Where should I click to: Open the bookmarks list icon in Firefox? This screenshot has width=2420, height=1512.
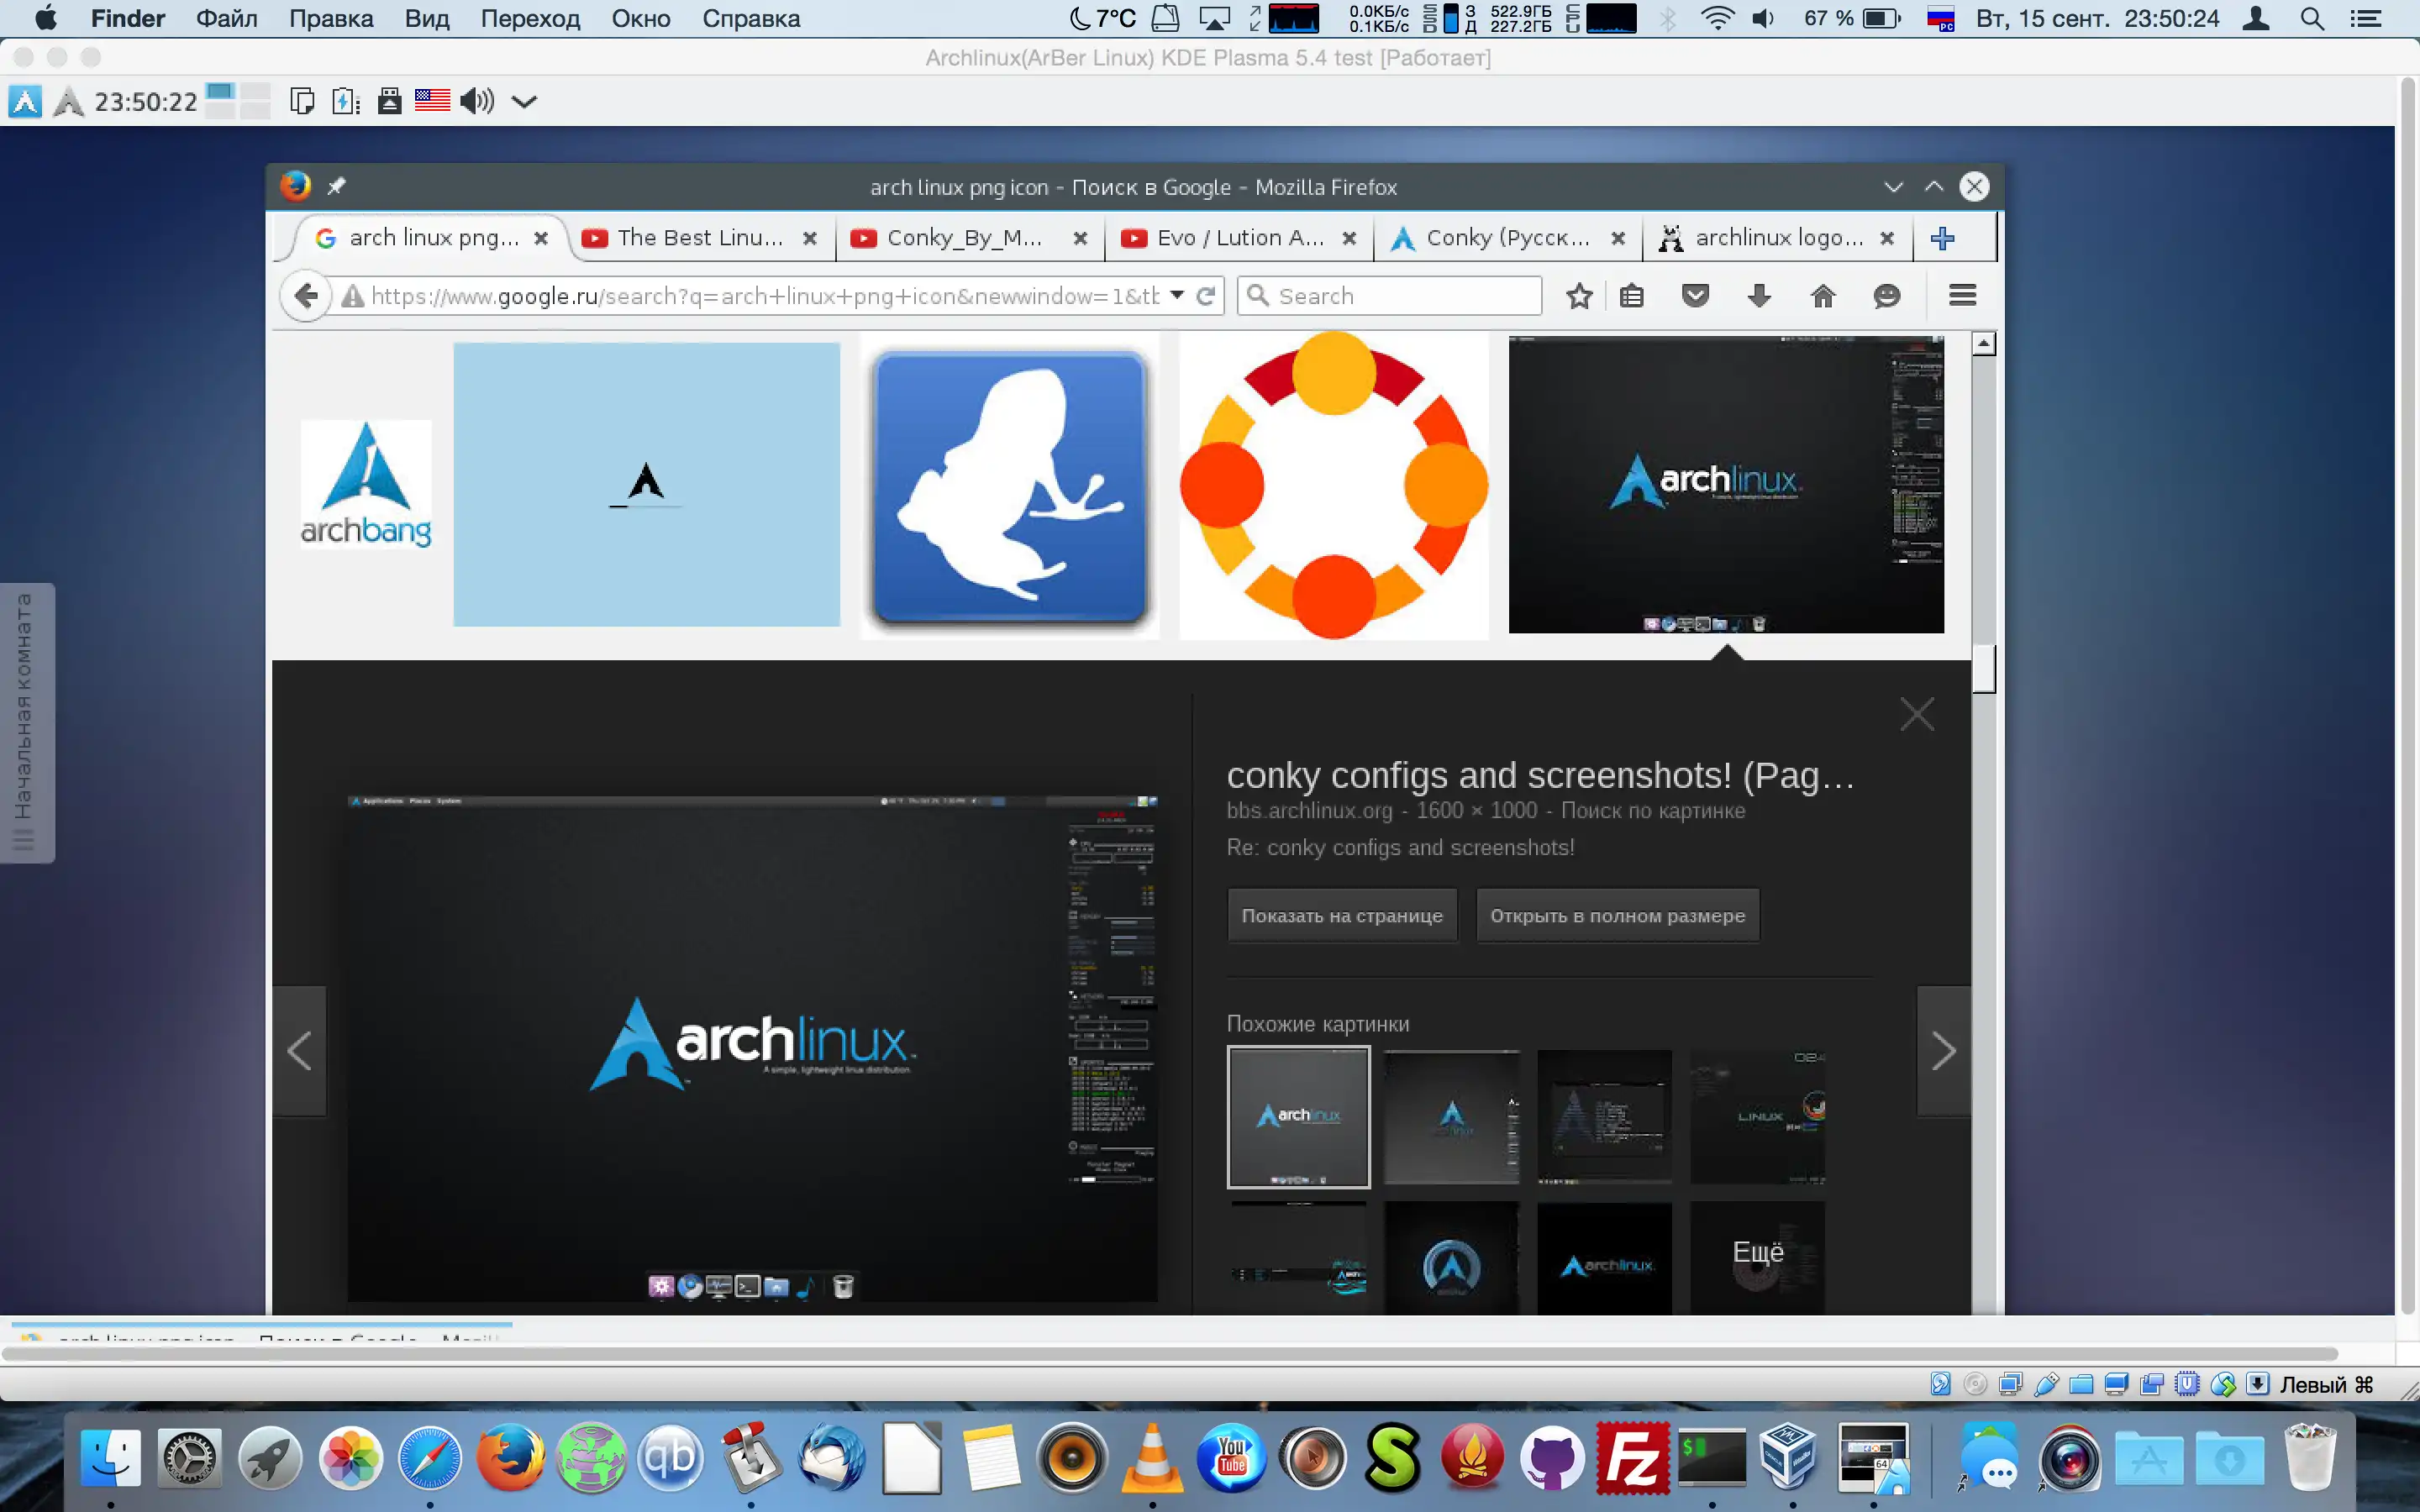pos(1632,296)
